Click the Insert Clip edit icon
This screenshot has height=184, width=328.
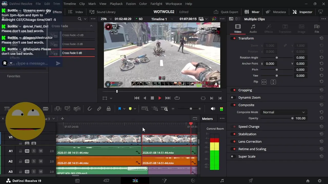58,109
